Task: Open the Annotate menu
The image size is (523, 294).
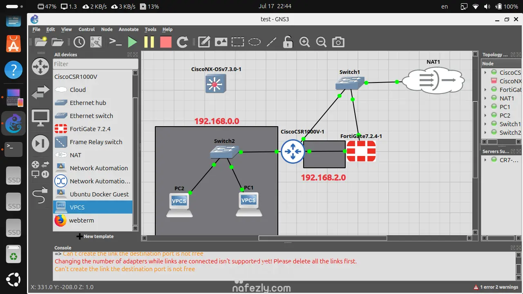Action: tap(129, 29)
